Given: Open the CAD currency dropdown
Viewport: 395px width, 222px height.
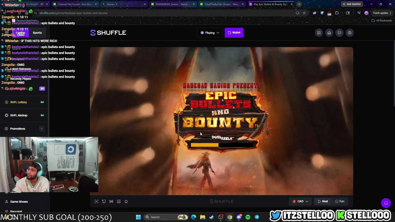Looking at the screenshot, I should pos(300,201).
